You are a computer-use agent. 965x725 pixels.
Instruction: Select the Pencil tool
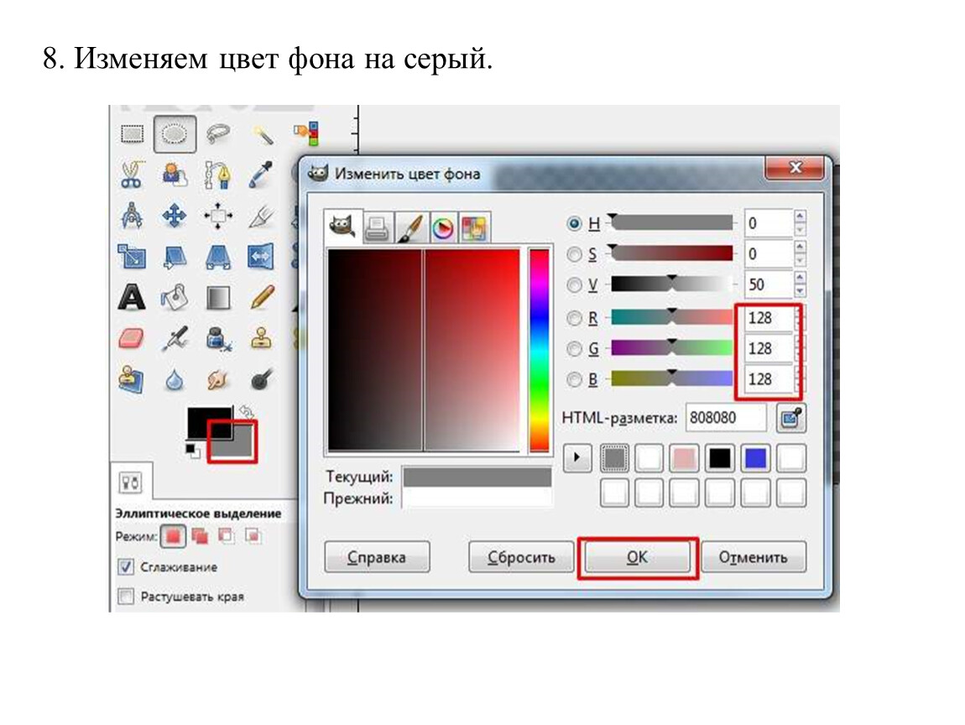click(x=262, y=297)
